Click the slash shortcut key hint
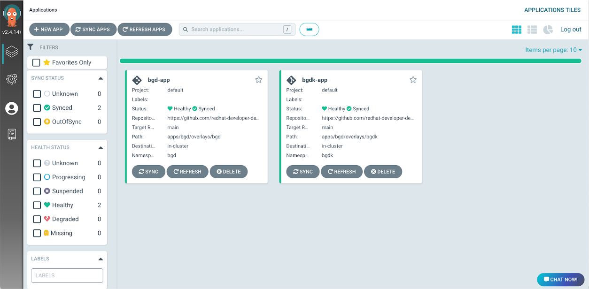 pos(287,30)
